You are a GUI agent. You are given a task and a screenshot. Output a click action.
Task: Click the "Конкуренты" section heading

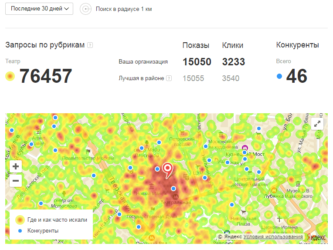pos(297,45)
